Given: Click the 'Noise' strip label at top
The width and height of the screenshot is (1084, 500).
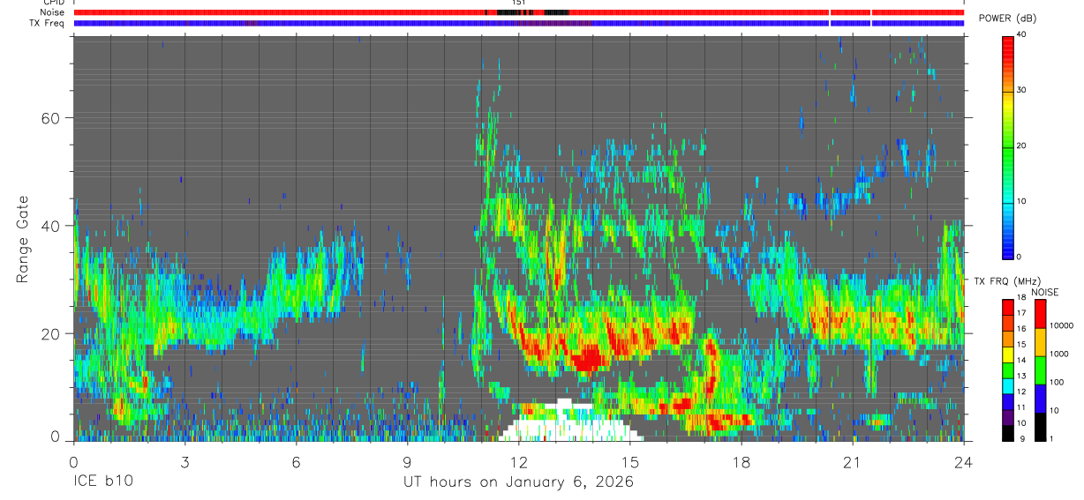Looking at the screenshot, I should click(52, 12).
